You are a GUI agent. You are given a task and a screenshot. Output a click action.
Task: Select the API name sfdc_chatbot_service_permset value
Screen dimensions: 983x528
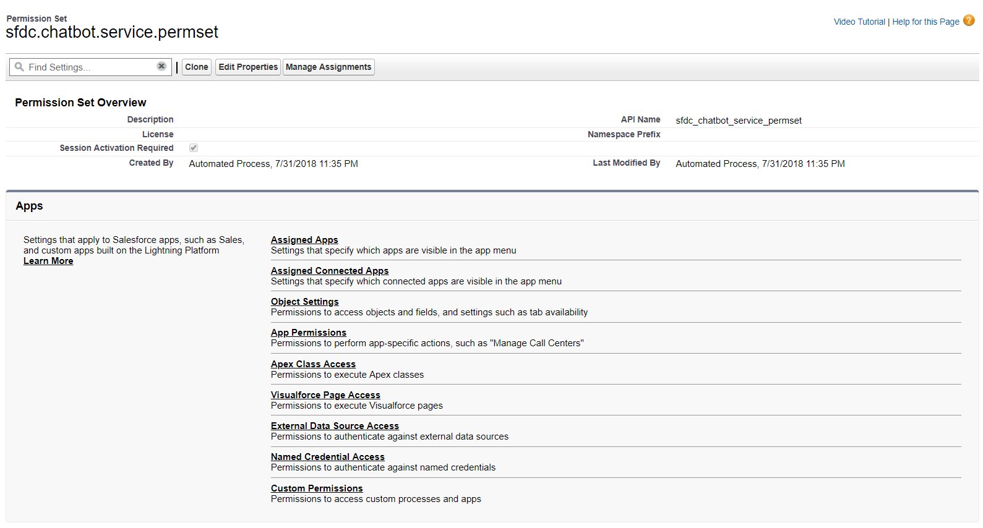coord(739,121)
